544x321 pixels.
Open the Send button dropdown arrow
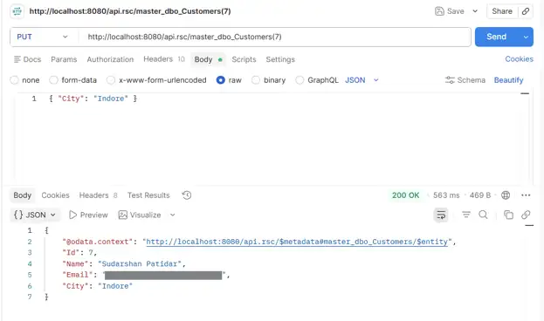tap(526, 37)
